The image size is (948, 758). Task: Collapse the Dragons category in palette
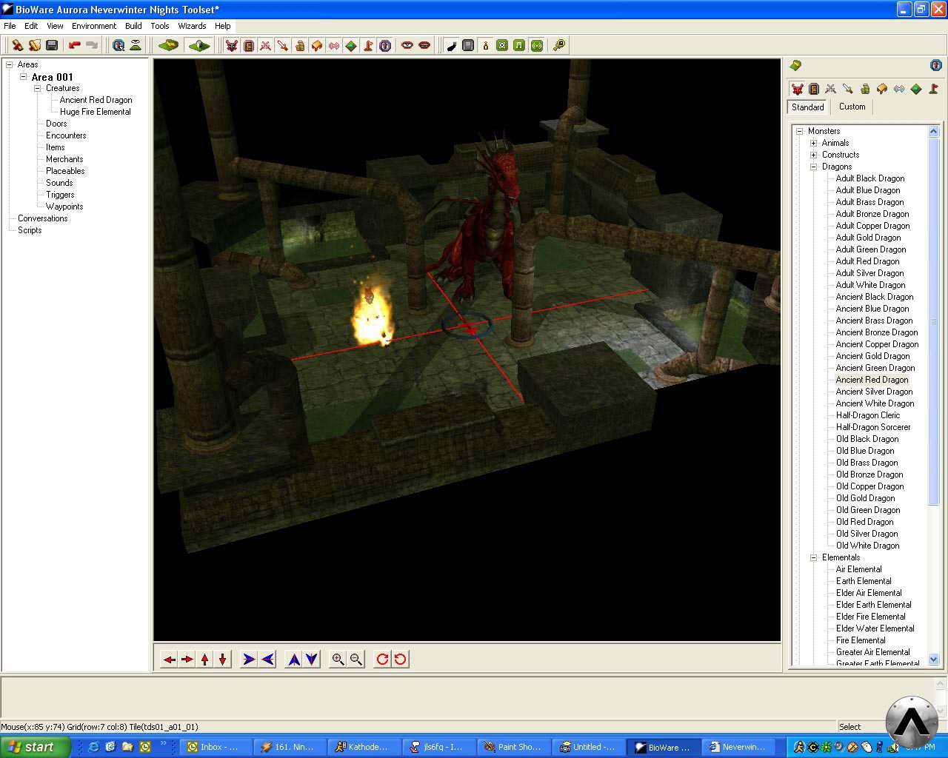813,167
